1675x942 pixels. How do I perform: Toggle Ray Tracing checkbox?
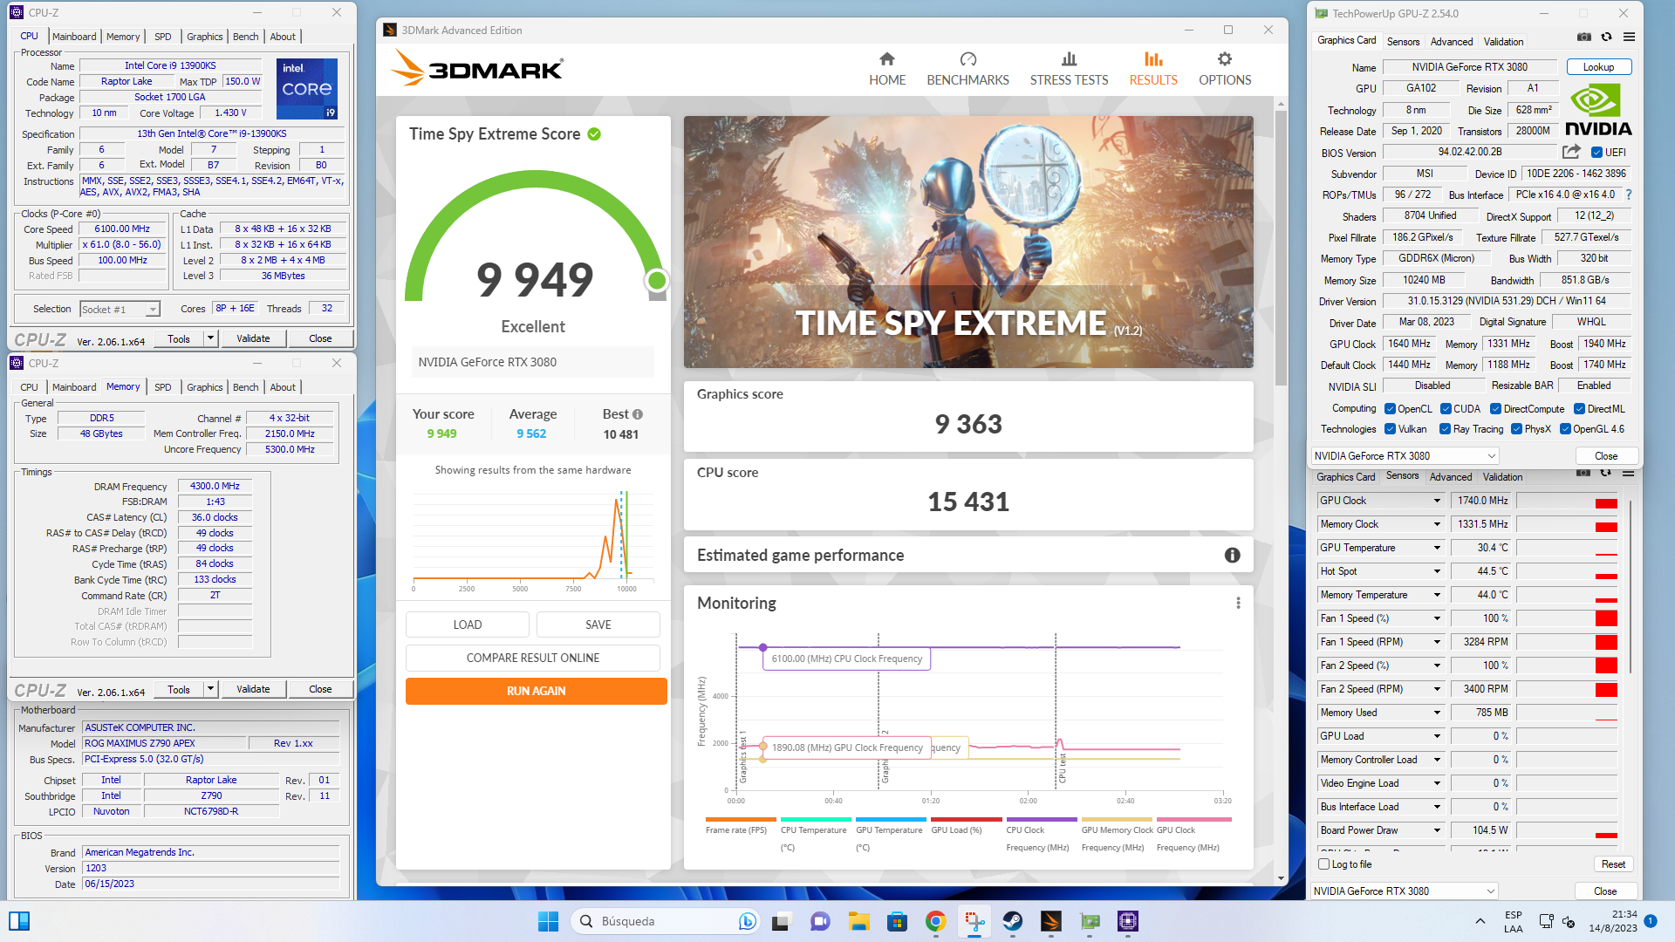click(x=1445, y=429)
